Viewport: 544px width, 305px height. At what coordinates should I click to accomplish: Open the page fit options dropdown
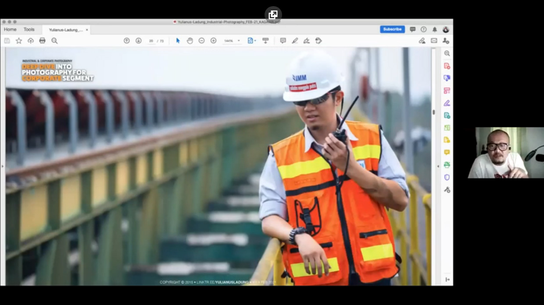coord(252,41)
